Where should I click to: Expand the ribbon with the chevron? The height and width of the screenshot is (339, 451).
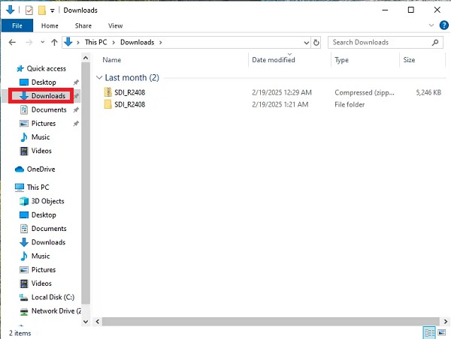click(x=431, y=25)
